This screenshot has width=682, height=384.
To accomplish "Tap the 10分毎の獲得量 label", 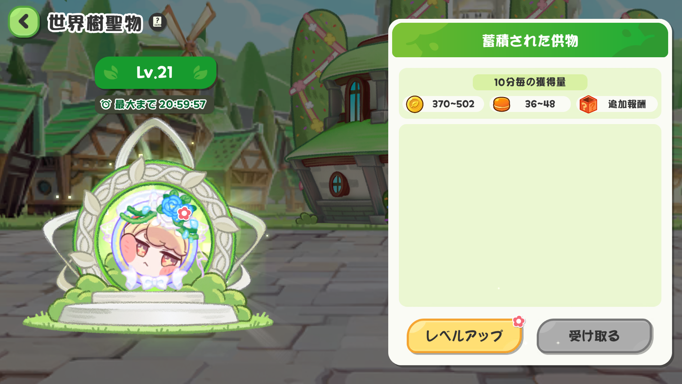I will (530, 82).
